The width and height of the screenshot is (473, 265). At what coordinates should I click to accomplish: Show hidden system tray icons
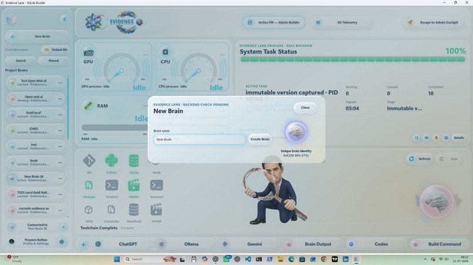tap(425, 259)
